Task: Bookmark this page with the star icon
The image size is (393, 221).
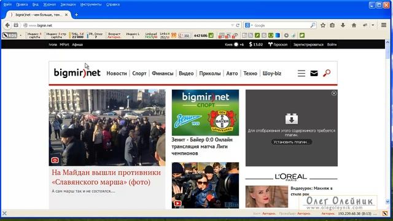Action: point(323,25)
